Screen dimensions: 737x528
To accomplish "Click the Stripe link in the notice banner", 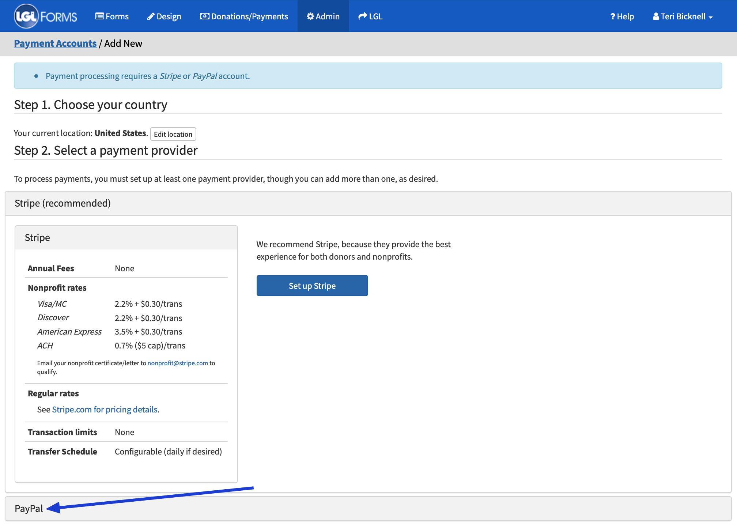I will click(x=171, y=76).
